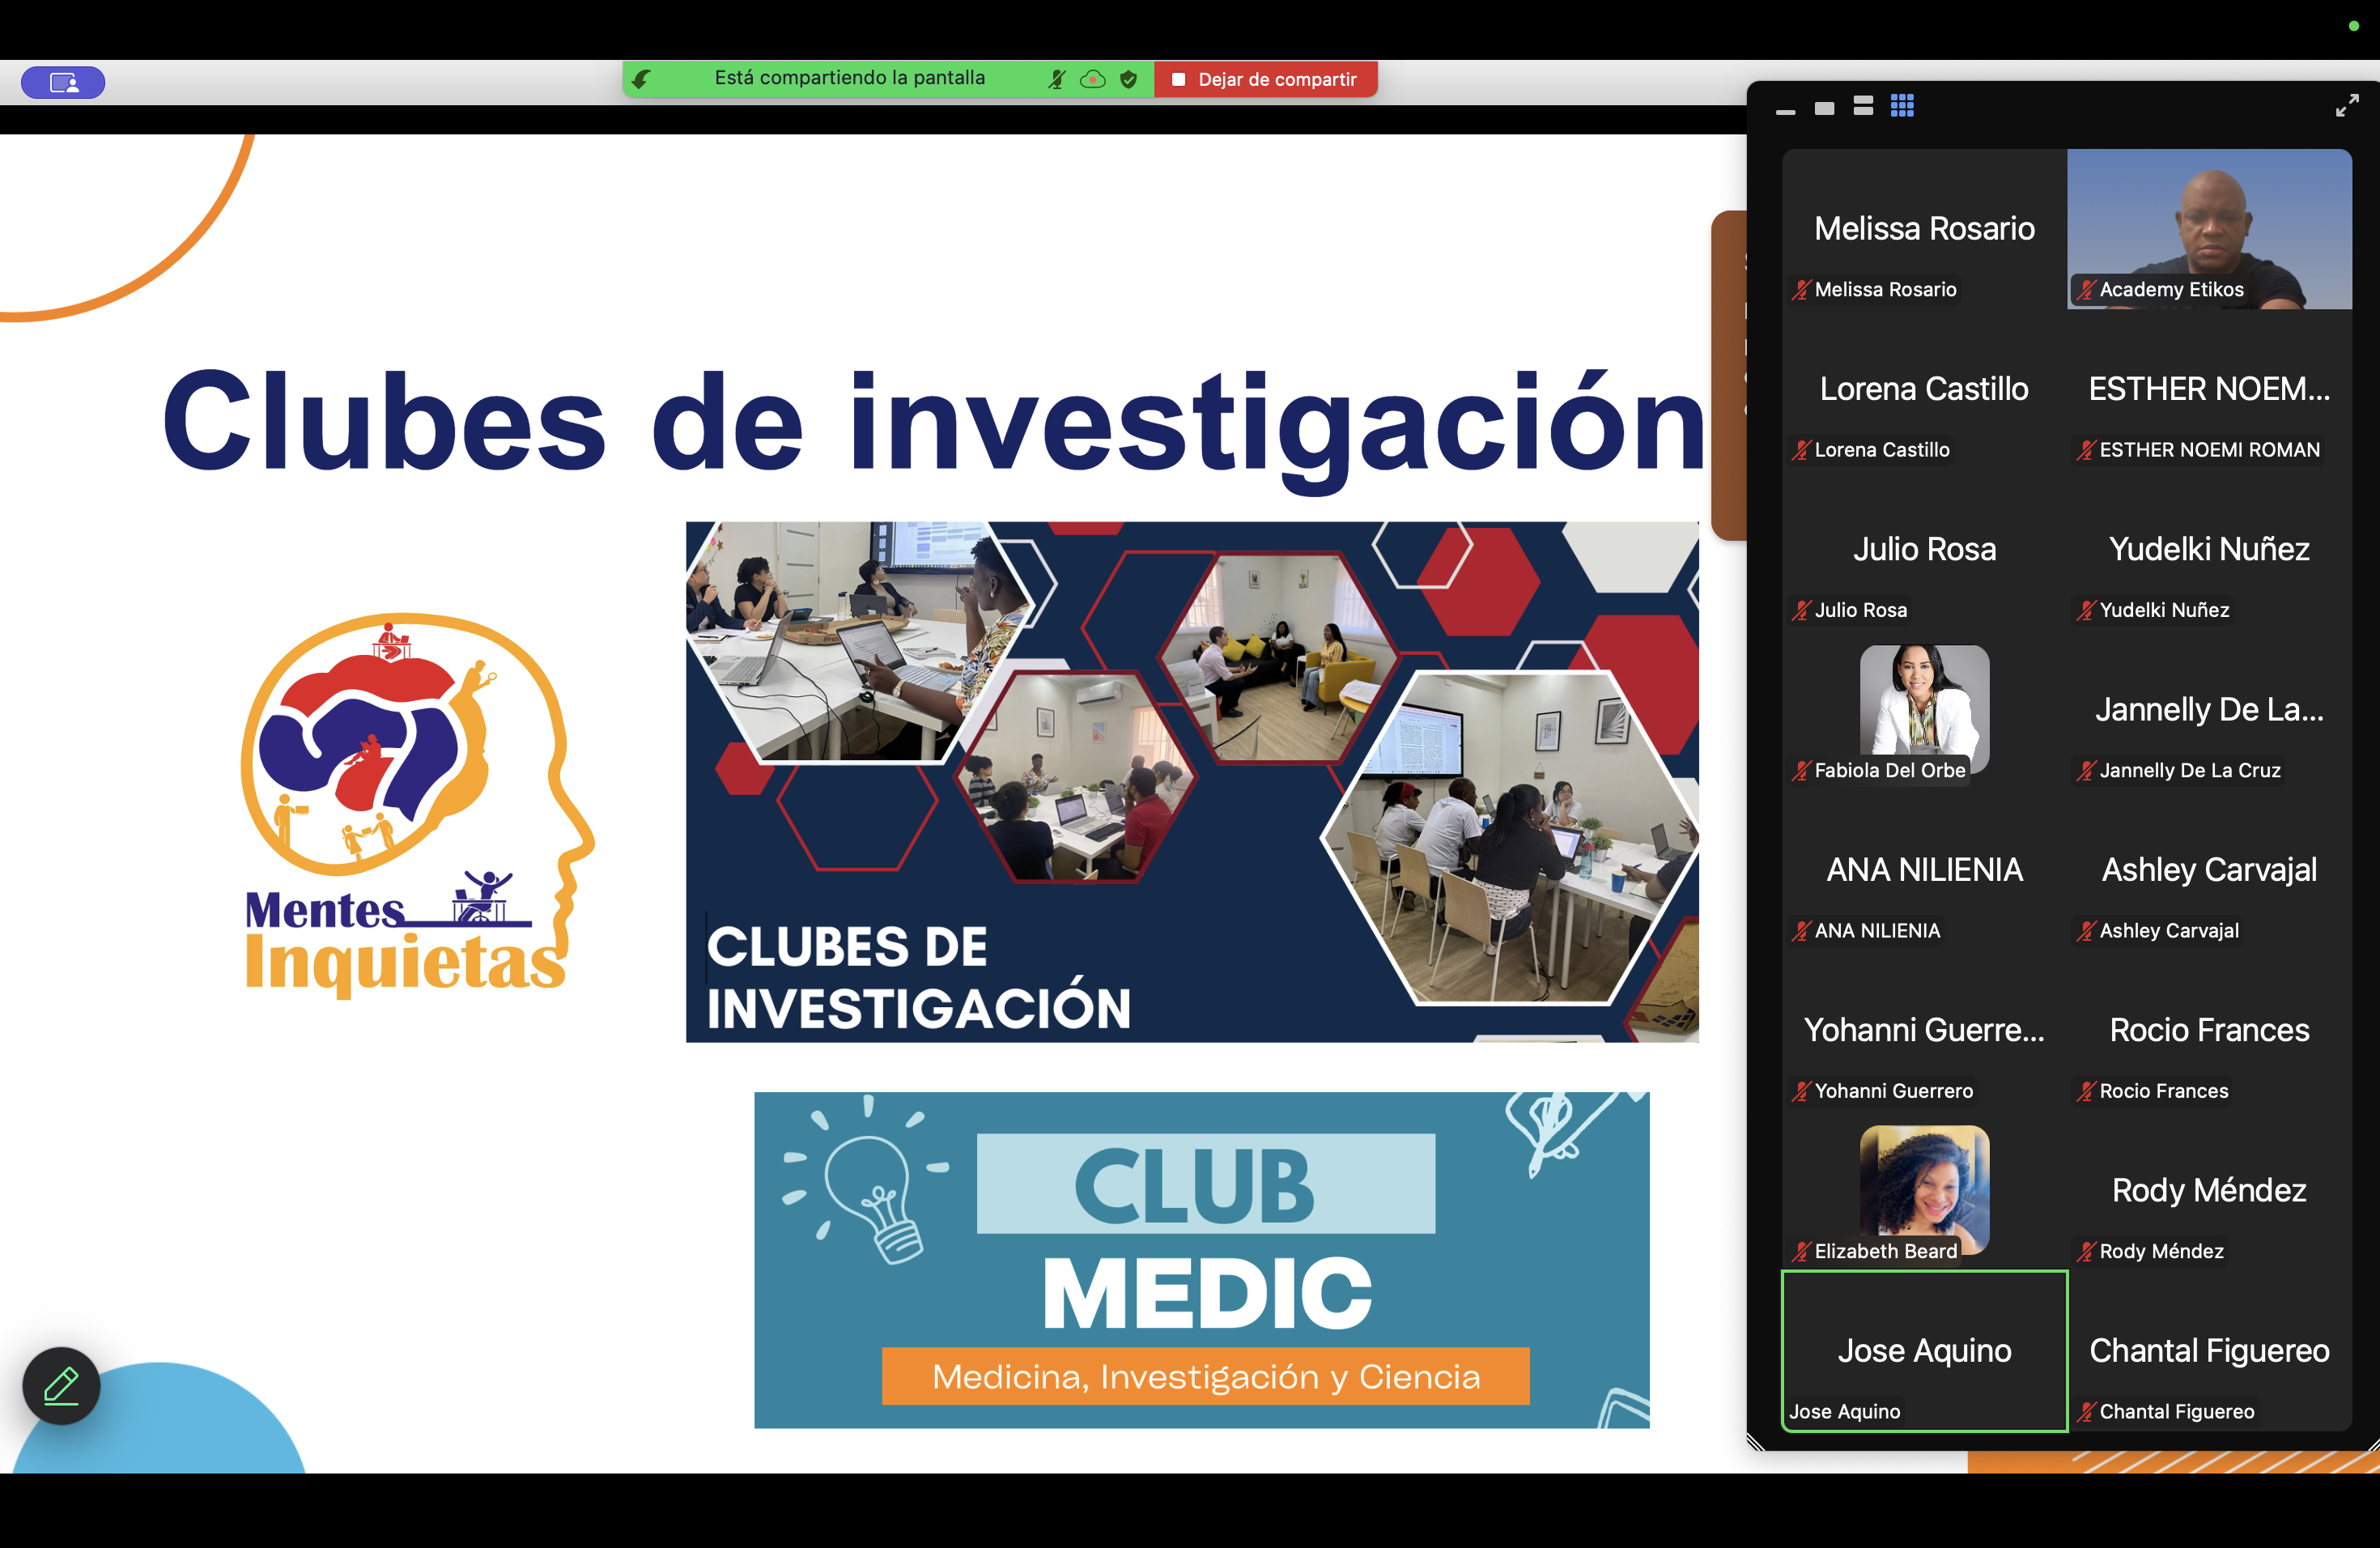
Task: Click the cloud recording indicator icon
Action: 1093,79
